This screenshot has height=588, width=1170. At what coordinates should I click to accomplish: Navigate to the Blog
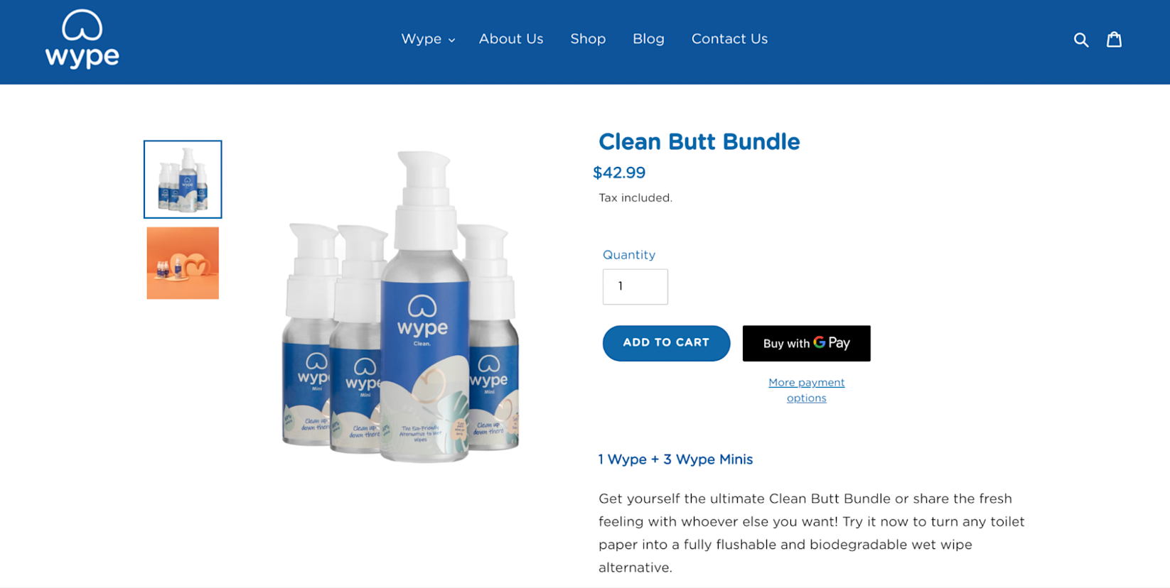click(x=648, y=39)
